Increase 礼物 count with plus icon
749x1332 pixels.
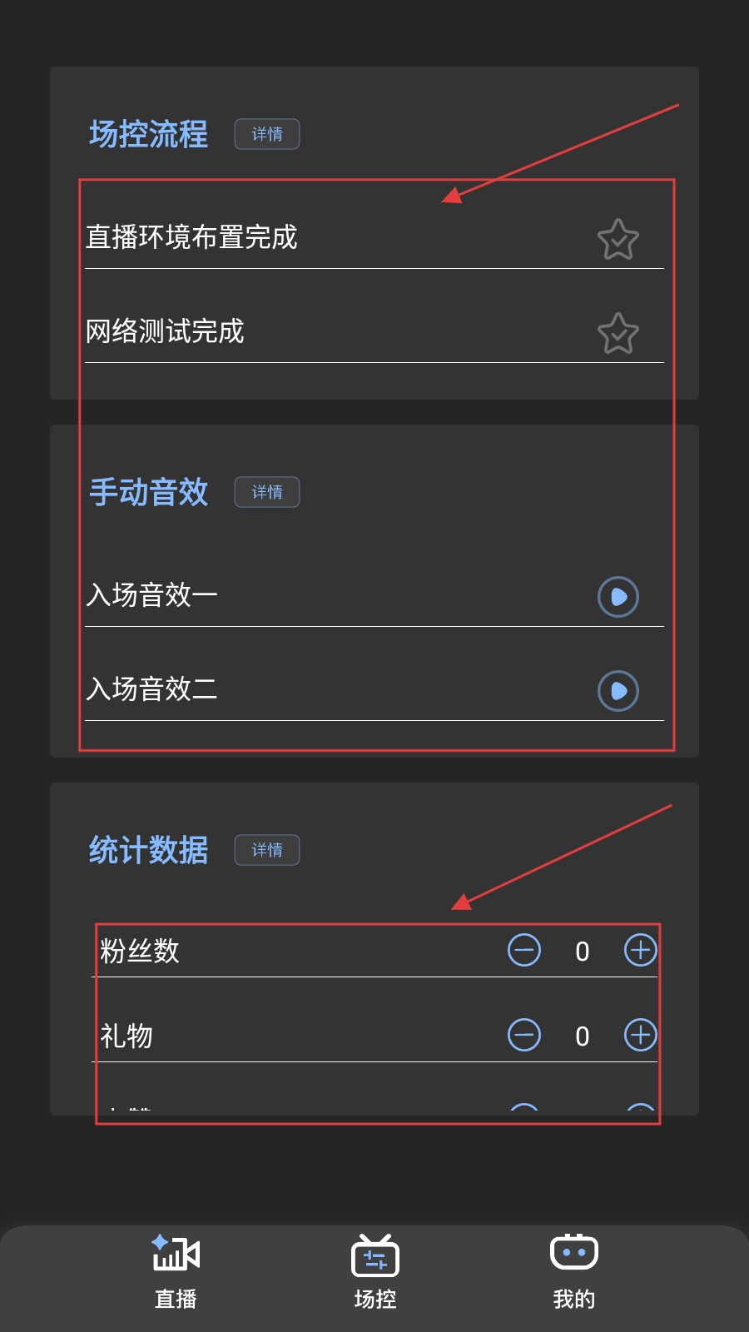point(641,1035)
